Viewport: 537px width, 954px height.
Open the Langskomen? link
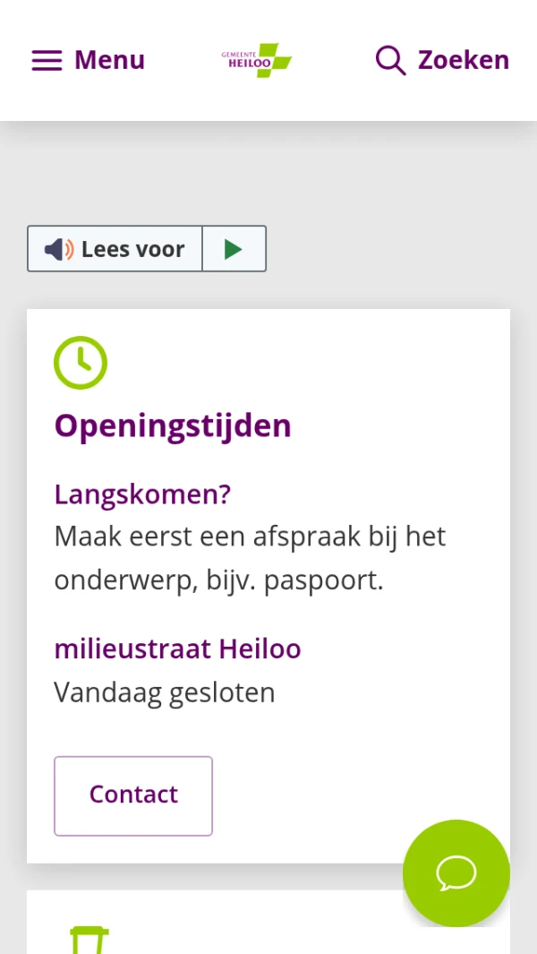tap(142, 494)
